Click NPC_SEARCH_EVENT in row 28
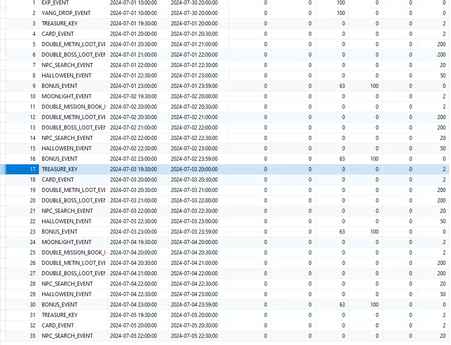 (67, 284)
